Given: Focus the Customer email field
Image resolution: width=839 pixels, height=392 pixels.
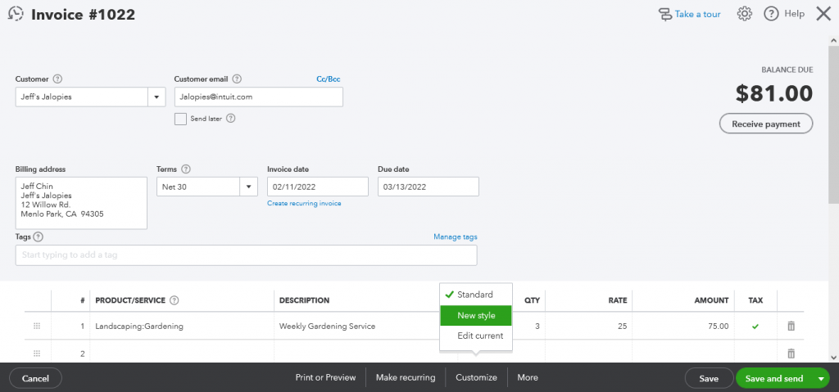Looking at the screenshot, I should 258,97.
